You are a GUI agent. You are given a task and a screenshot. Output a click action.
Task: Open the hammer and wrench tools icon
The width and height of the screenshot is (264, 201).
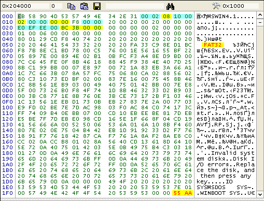click(216, 6)
